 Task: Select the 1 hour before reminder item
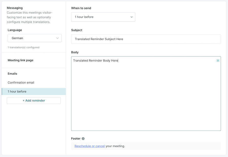point(34,92)
